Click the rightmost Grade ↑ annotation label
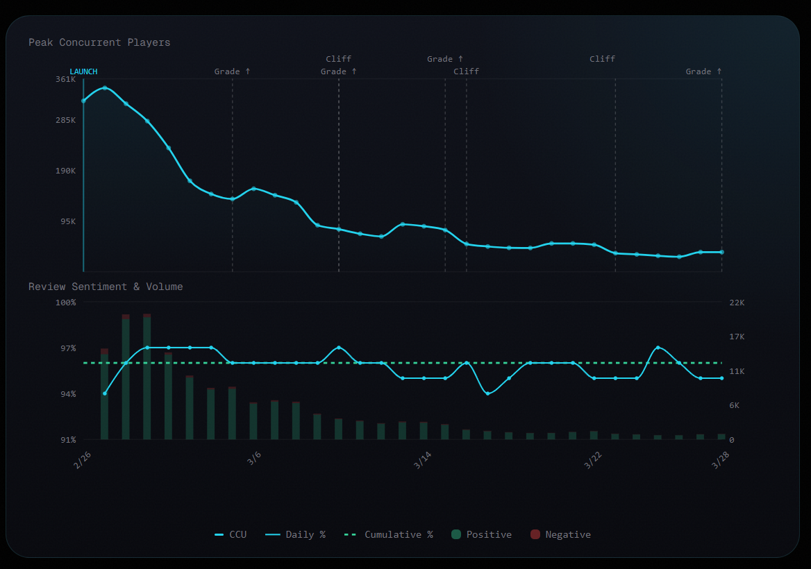 [703, 71]
